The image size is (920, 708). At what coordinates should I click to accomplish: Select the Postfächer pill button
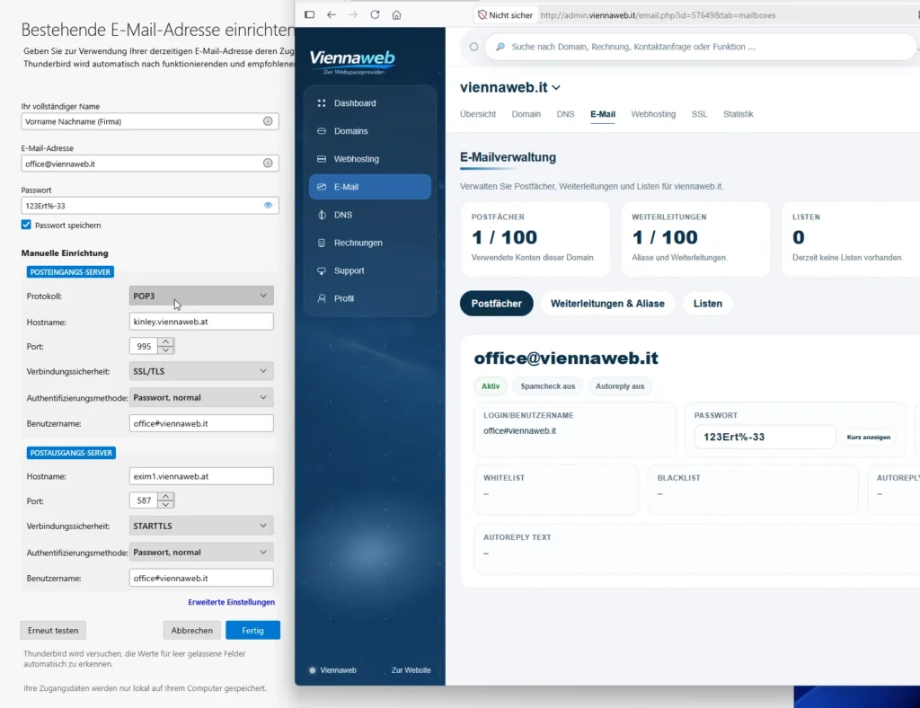[x=496, y=304]
